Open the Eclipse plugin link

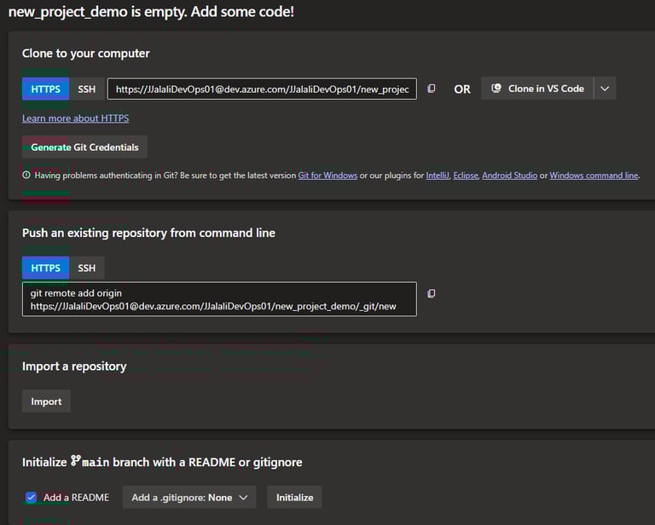466,176
